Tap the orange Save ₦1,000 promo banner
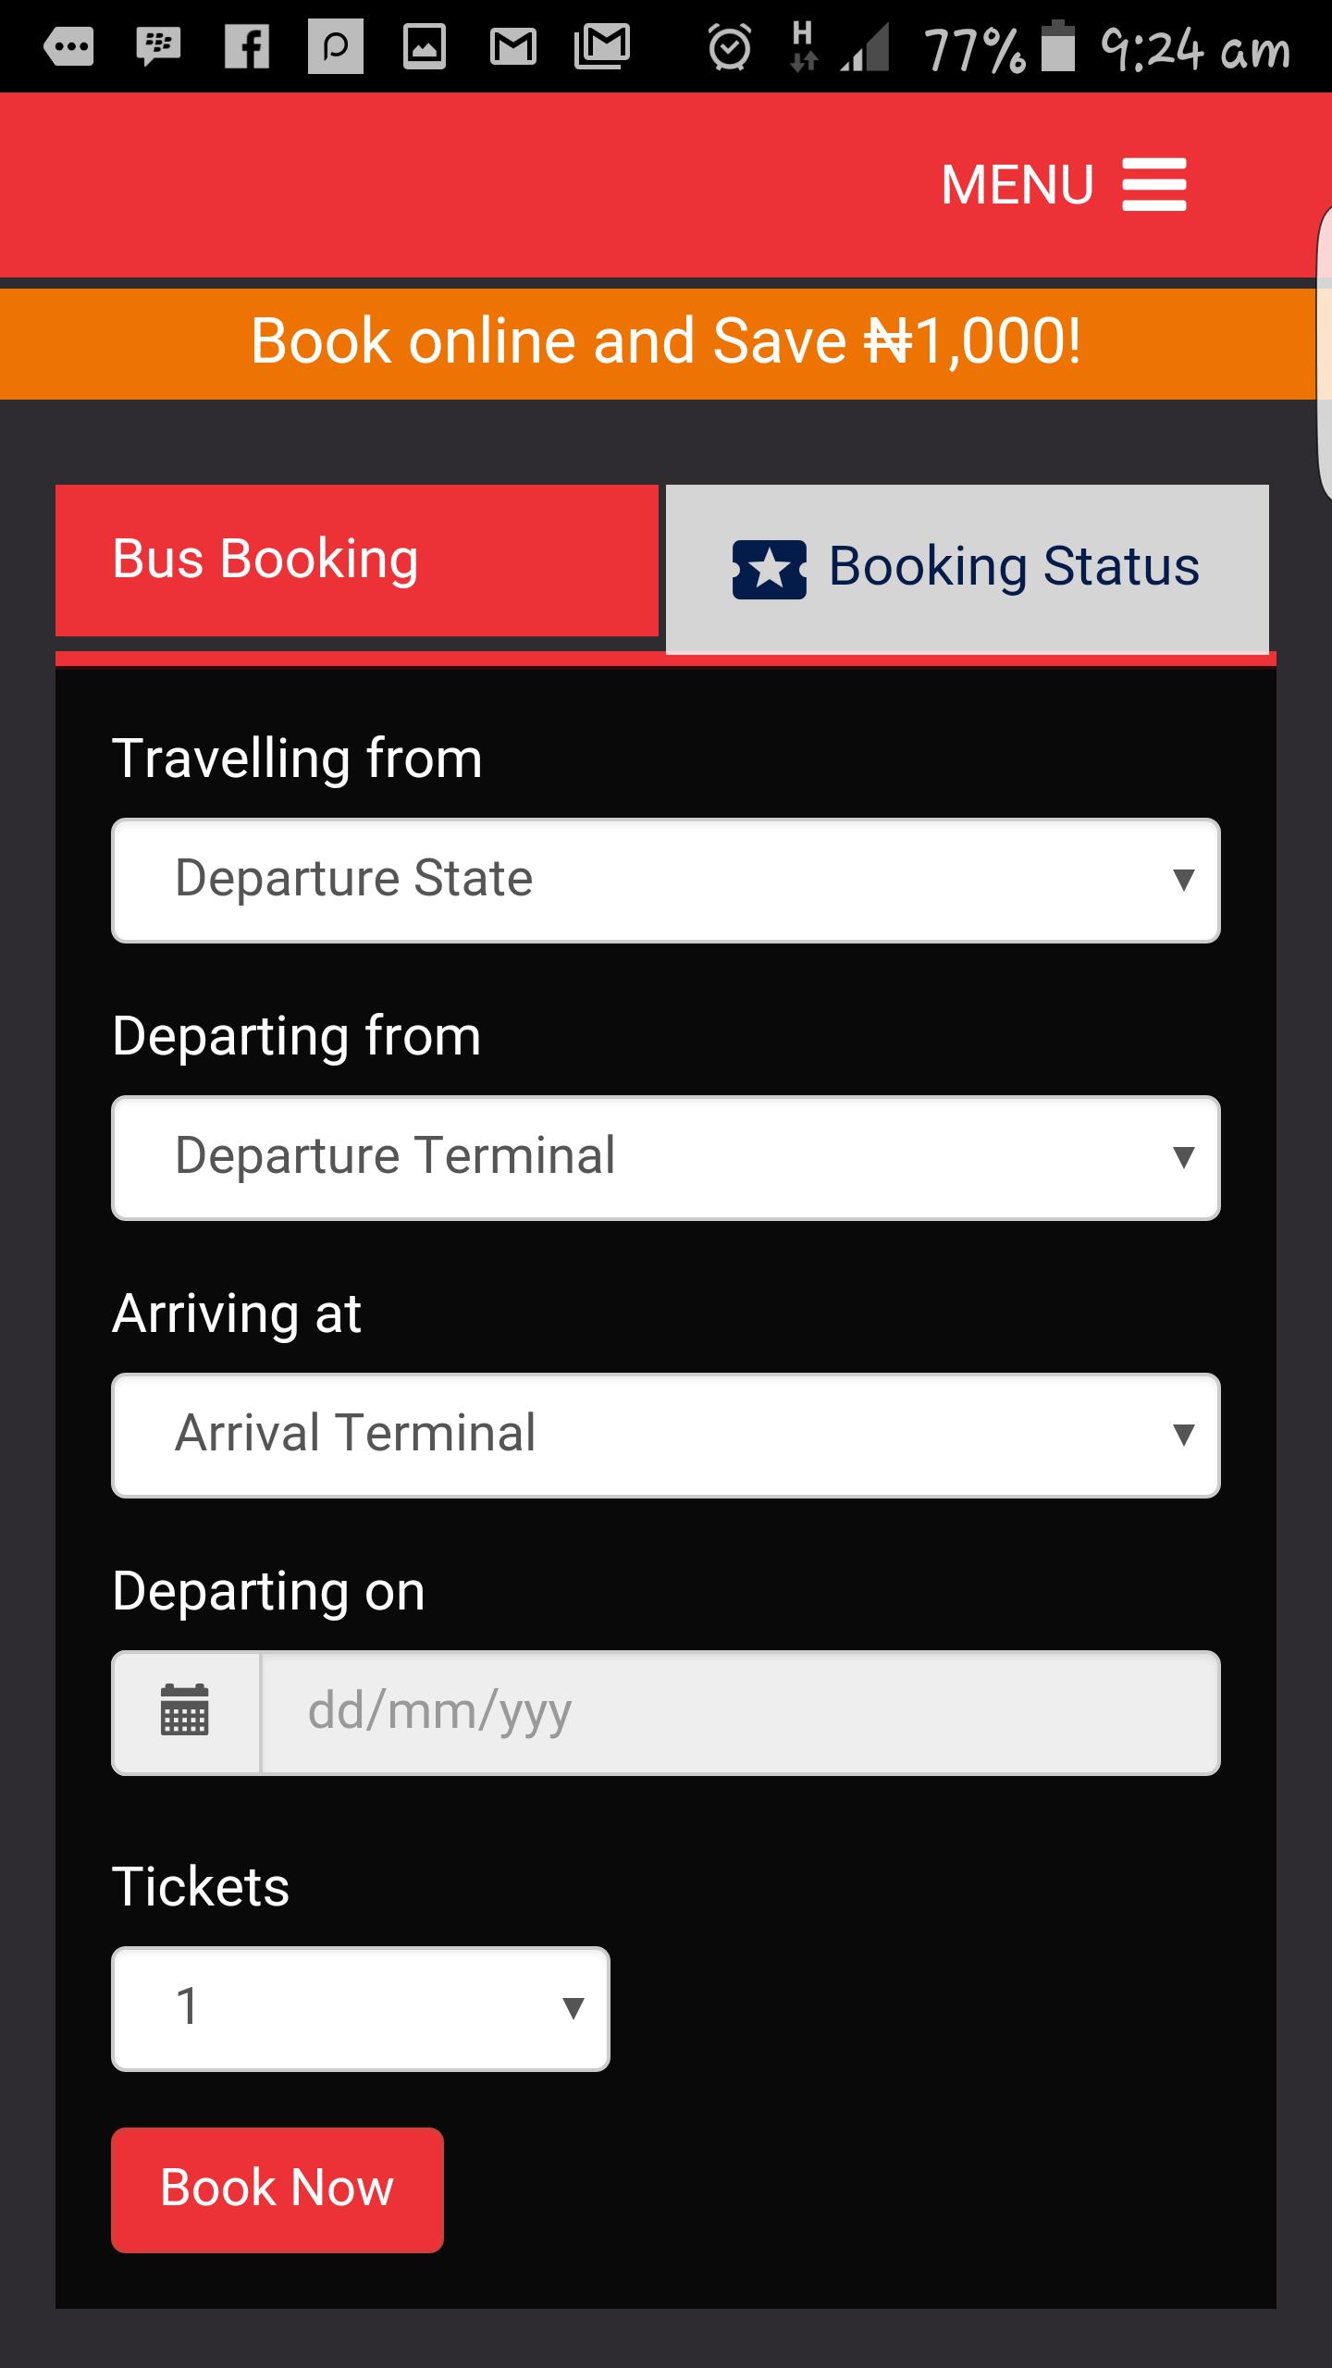This screenshot has height=2368, width=1332. point(666,342)
